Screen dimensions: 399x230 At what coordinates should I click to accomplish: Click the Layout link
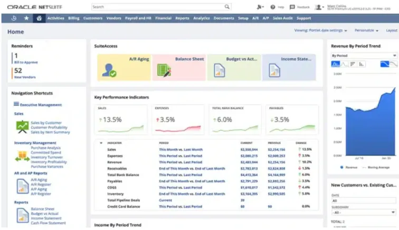pos(392,30)
